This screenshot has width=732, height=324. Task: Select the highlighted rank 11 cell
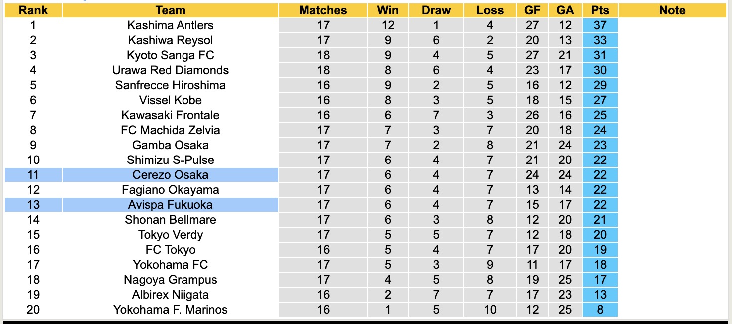[x=33, y=175]
